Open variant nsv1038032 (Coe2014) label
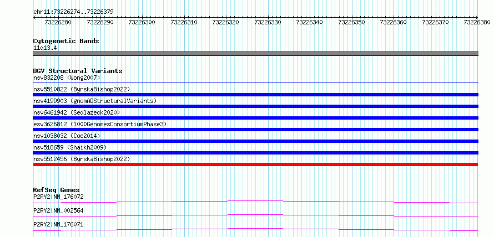The width and height of the screenshot is (494, 237). [67, 136]
